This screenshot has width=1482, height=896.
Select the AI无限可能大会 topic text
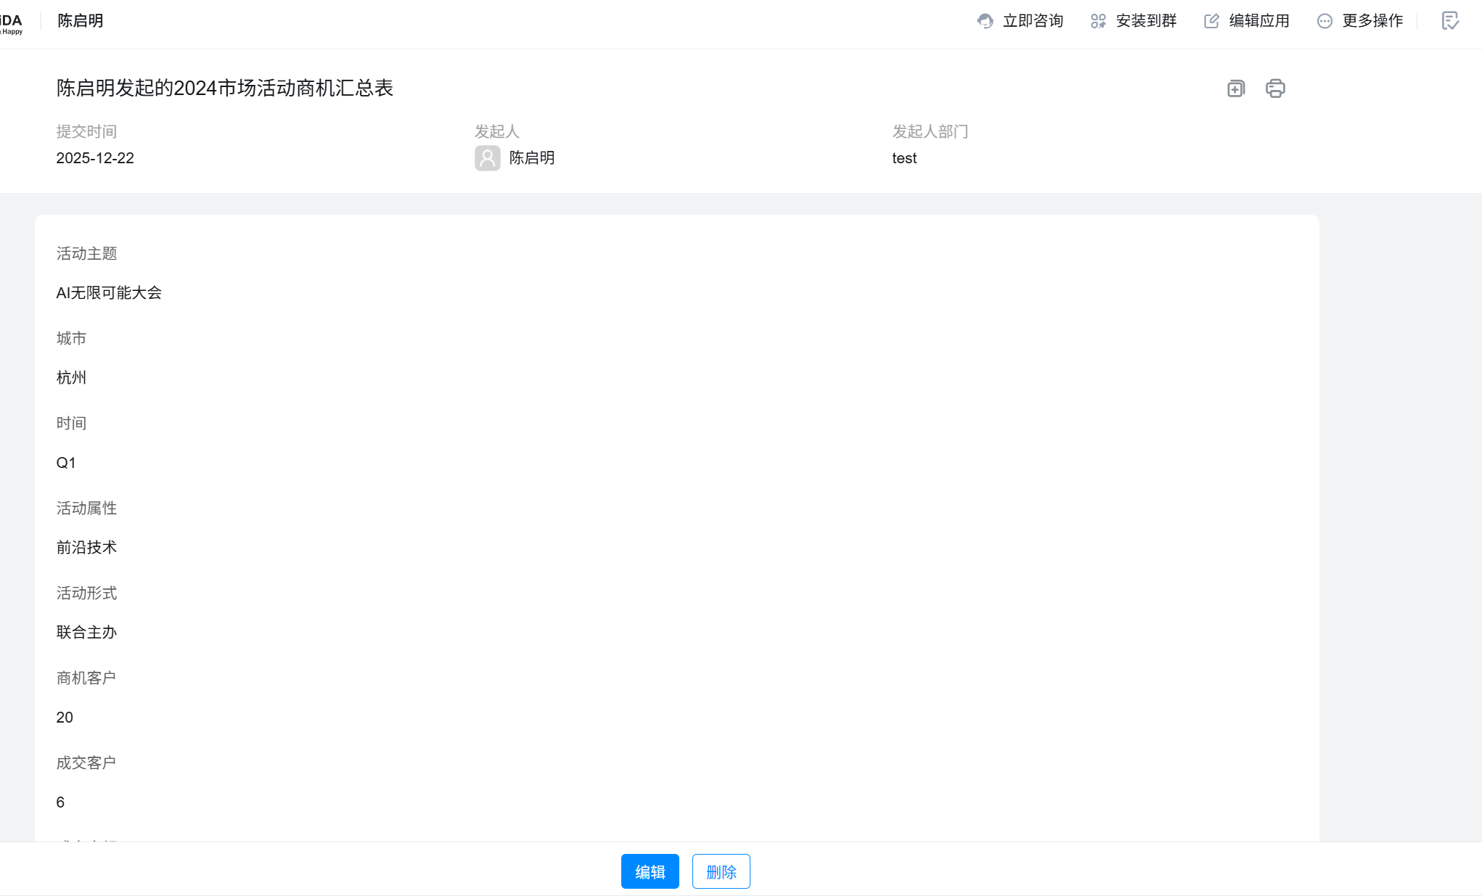click(x=109, y=293)
